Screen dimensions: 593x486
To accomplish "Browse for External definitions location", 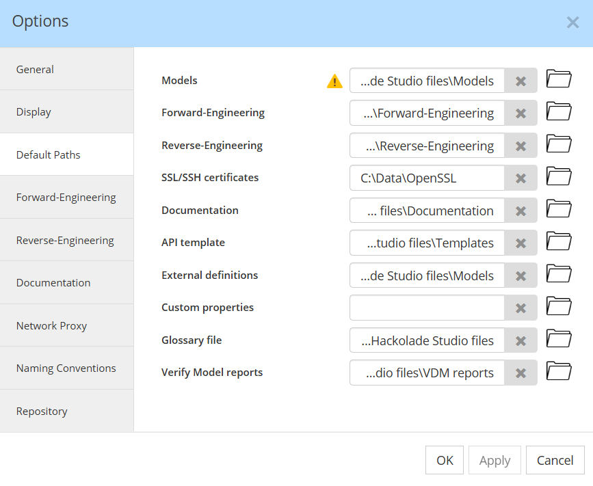I will (558, 273).
